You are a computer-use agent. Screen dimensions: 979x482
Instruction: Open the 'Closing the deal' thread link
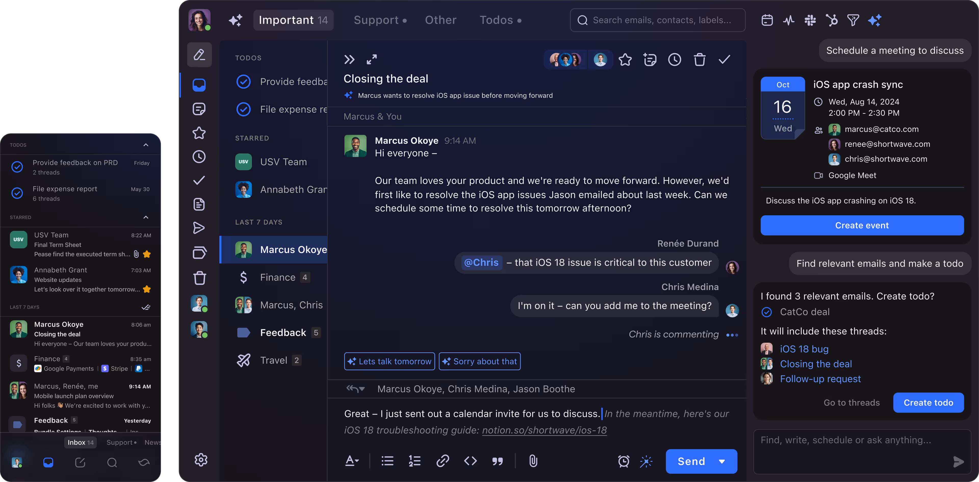click(x=816, y=363)
